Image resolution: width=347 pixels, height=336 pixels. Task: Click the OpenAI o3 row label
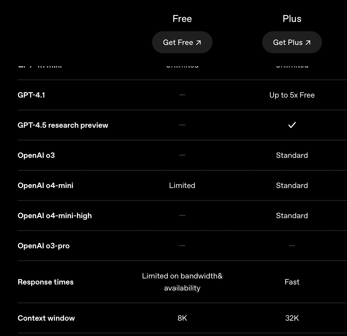tap(36, 155)
